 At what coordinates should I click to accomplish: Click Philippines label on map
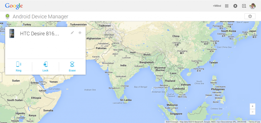218,89
